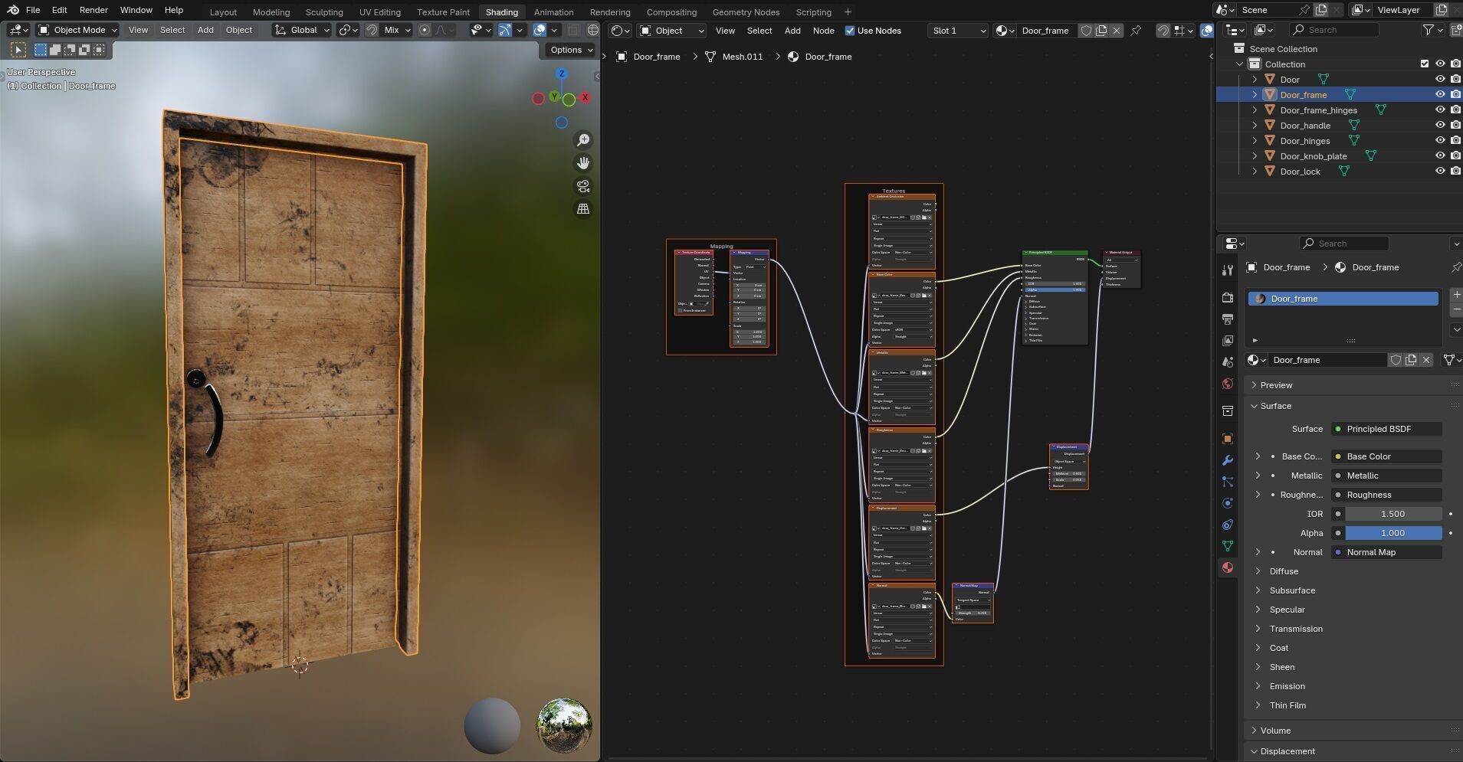Hide the Door object with its eye icon
1463x762 pixels.
coord(1440,79)
